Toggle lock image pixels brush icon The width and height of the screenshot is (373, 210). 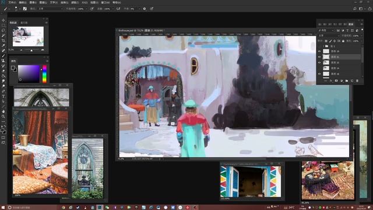(x=330, y=41)
